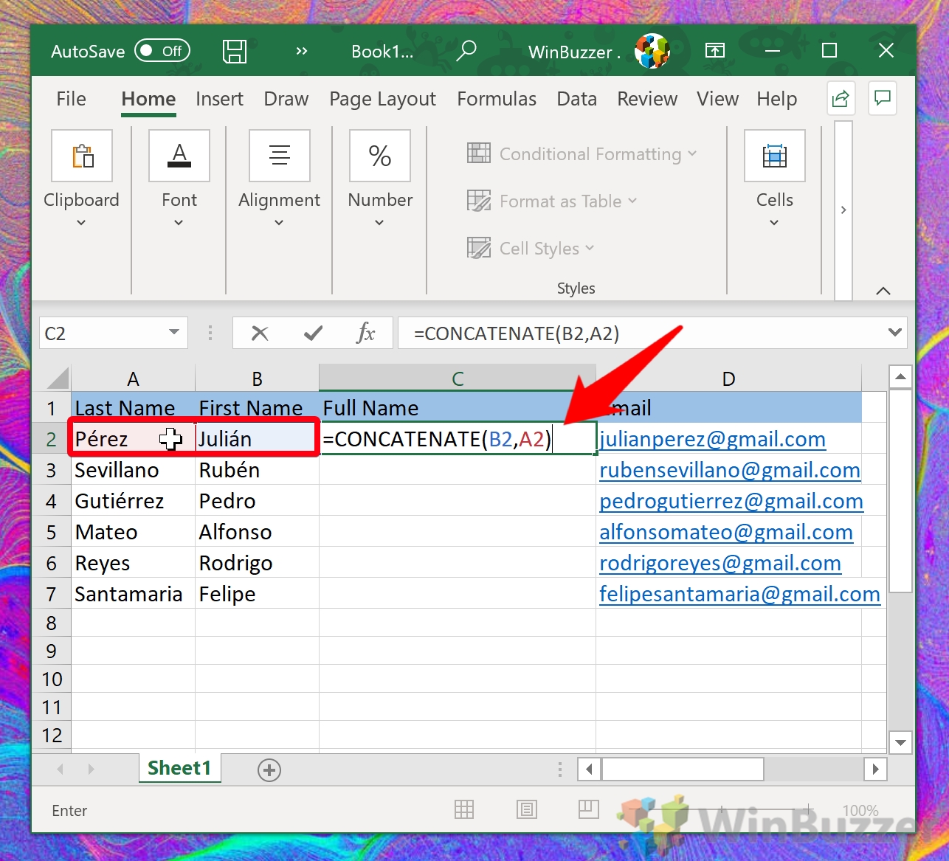Image resolution: width=949 pixels, height=861 pixels.
Task: Click the Share icon in ribbon
Action: click(x=841, y=99)
